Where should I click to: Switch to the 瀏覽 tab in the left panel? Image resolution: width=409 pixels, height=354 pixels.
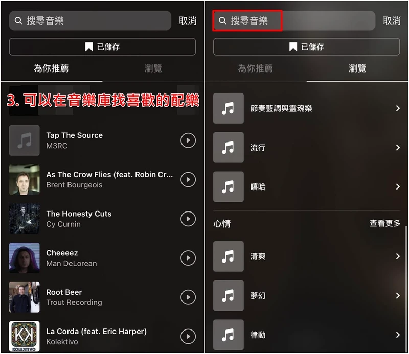pyautogui.click(x=153, y=68)
